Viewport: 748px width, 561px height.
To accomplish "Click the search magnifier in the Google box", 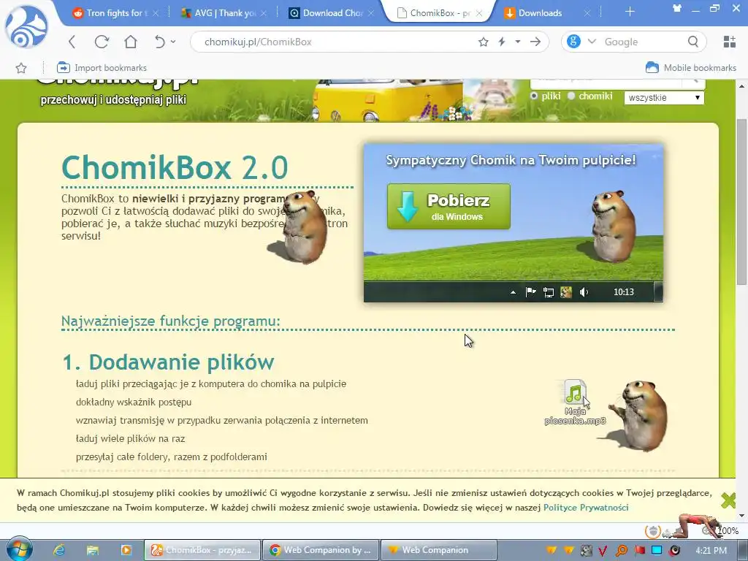I will pos(693,42).
